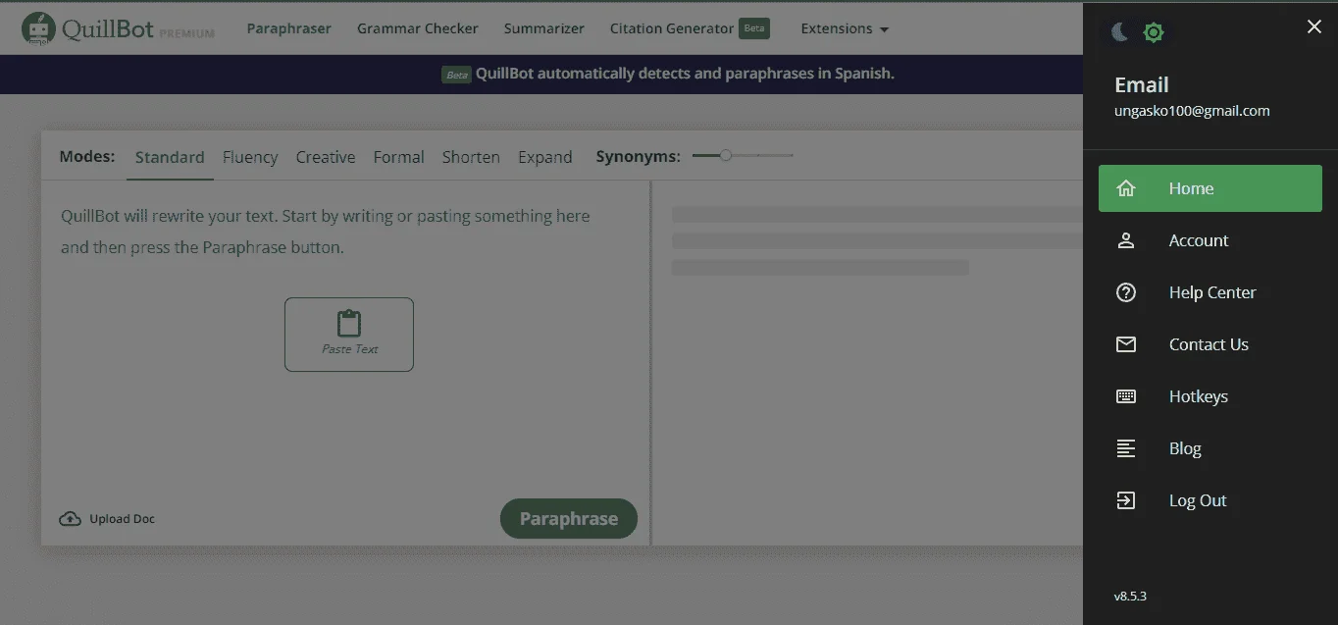This screenshot has width=1338, height=625.
Task: Click the Account person icon
Action: [1126, 240]
